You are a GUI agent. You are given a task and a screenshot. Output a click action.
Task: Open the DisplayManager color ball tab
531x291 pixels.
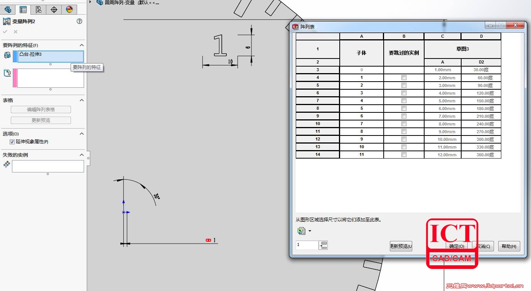pyautogui.click(x=69, y=10)
